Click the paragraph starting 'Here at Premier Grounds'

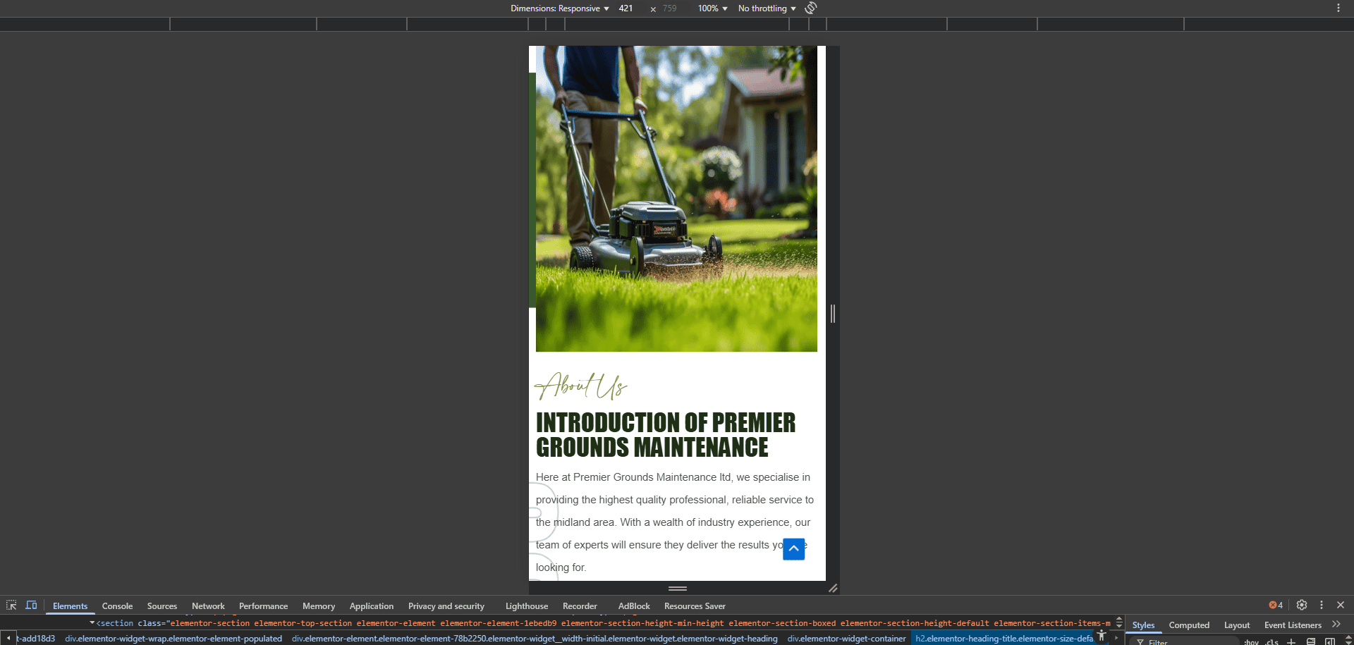[675, 522]
